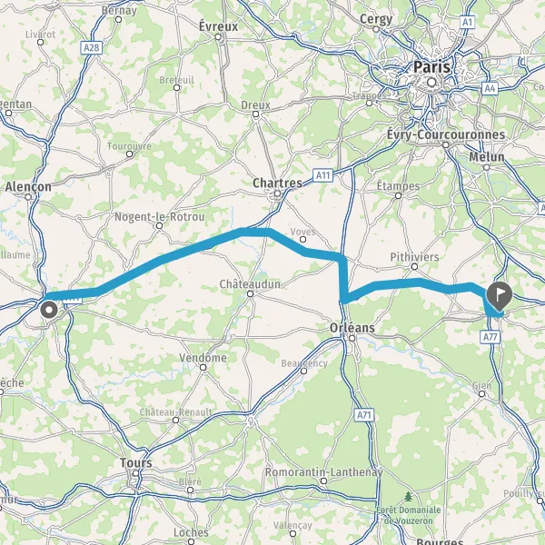Screen dimensions: 545x545
Task: Select the Melun city marker
Action: [x=487, y=167]
